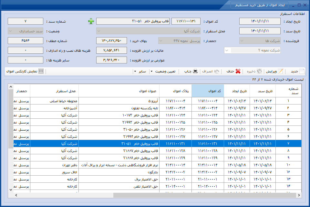This screenshot has width=310, height=207.
Task: Sort by محل استقرار column header
Action: click(54, 91)
